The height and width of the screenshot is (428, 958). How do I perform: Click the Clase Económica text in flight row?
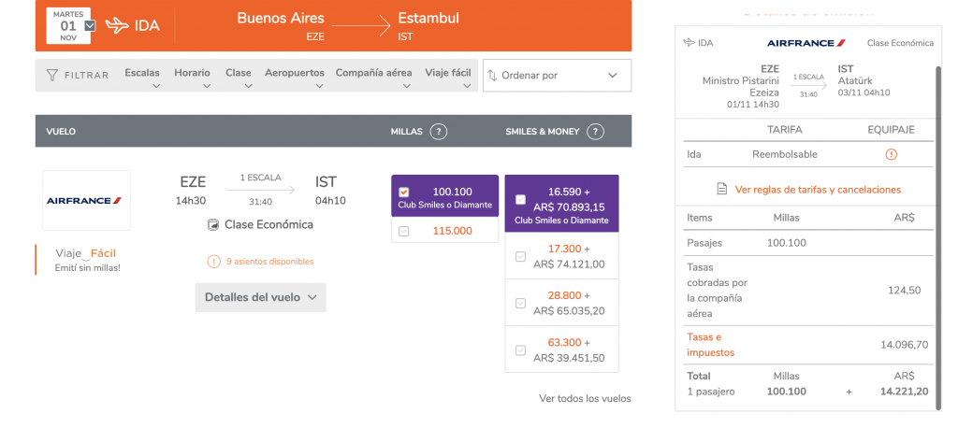(x=269, y=224)
